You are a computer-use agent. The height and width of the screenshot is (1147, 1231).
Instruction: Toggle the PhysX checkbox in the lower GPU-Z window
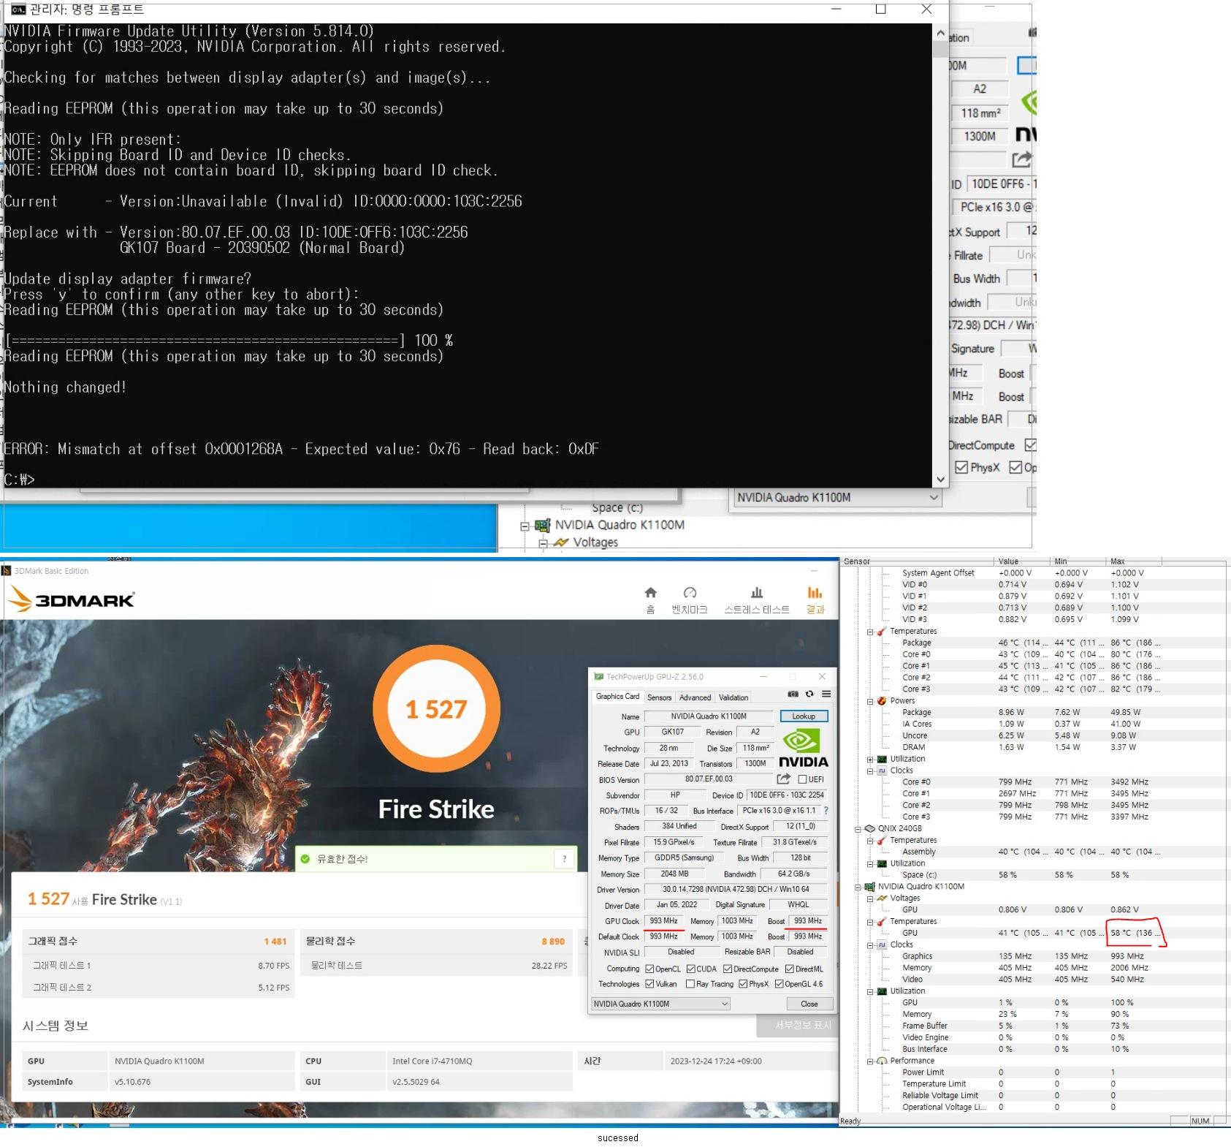coord(743,984)
